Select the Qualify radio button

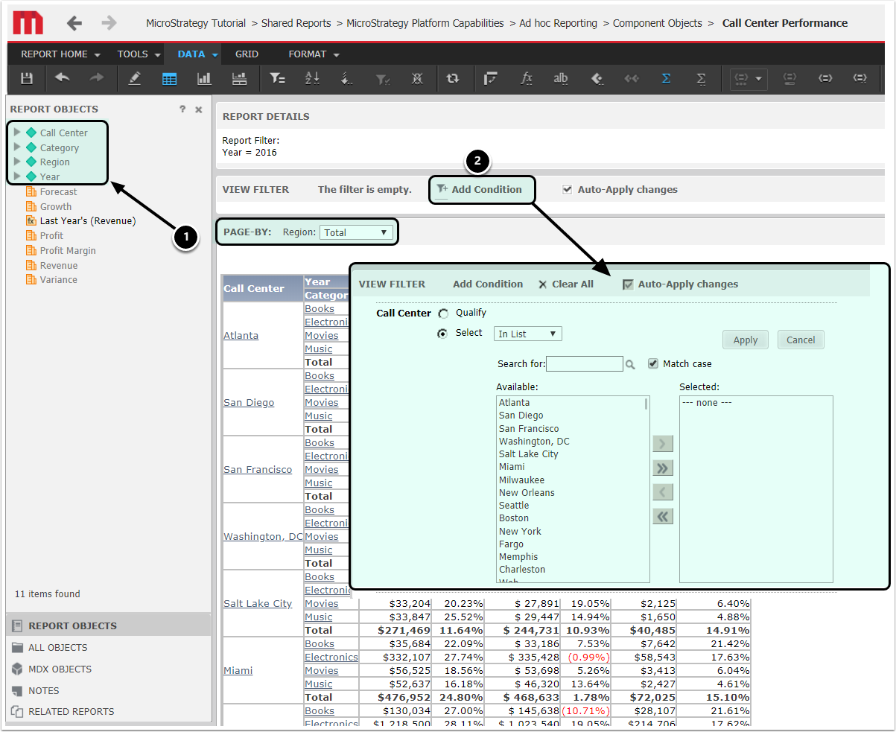(x=444, y=314)
